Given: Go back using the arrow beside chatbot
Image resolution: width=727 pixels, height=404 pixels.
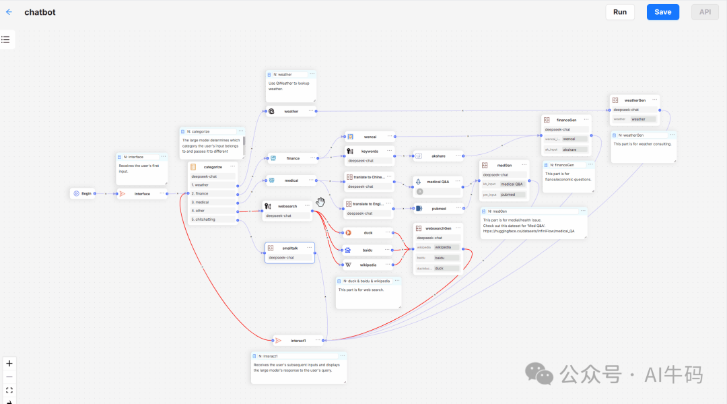Looking at the screenshot, I should 9,12.
